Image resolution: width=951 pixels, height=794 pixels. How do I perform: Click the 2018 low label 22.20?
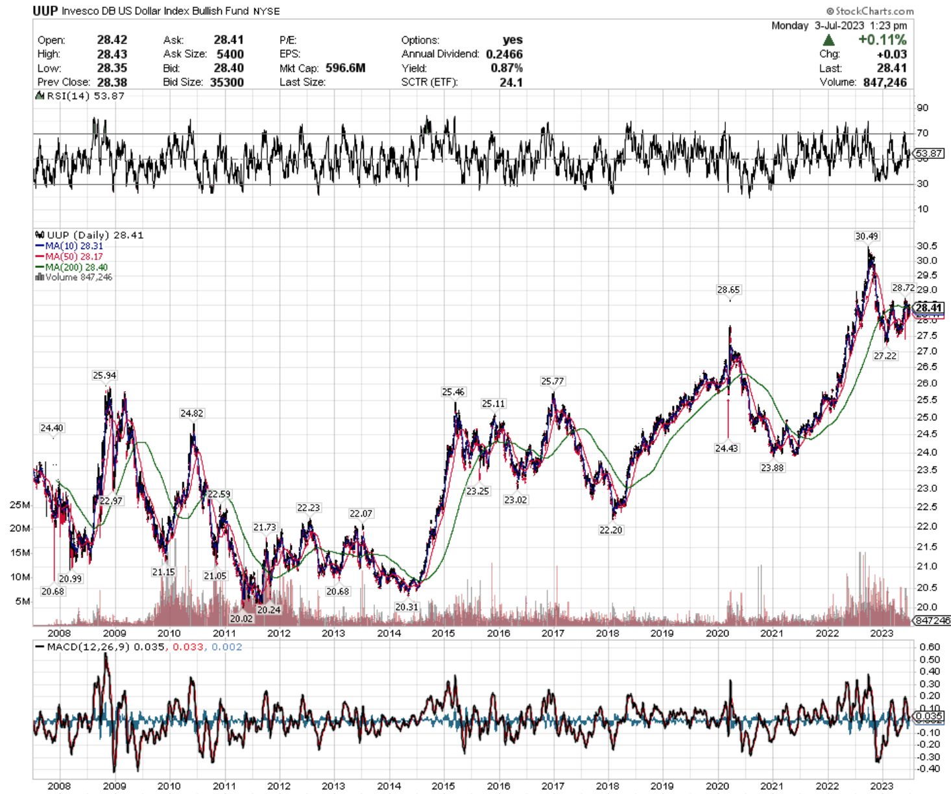[610, 529]
